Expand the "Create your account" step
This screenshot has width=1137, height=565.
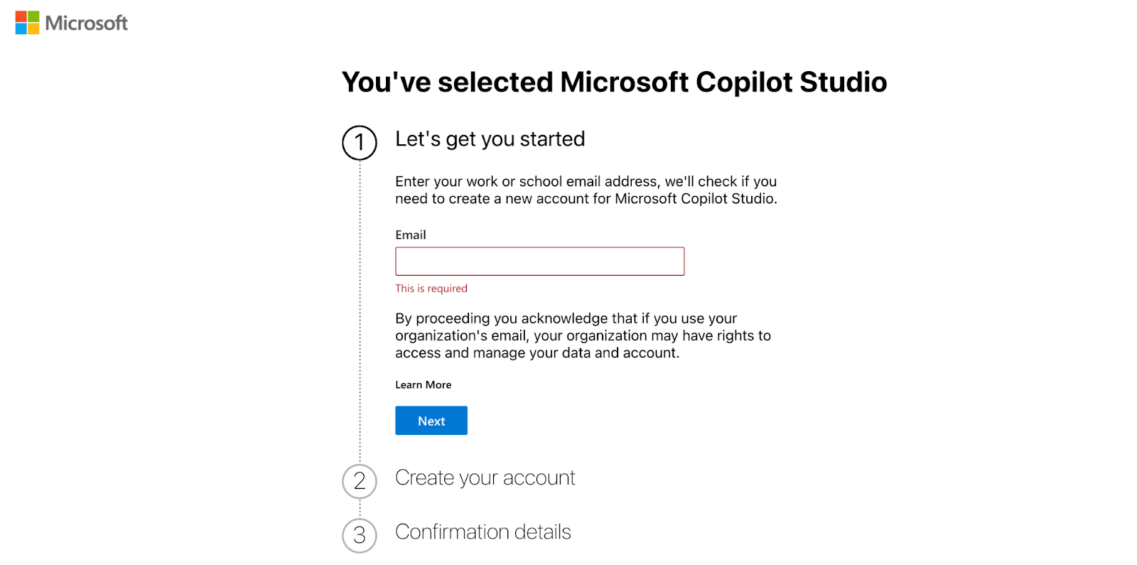point(485,478)
